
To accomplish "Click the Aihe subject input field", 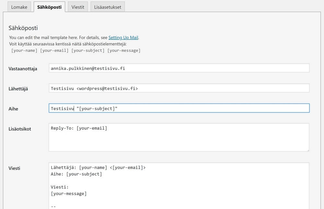I will tap(179, 108).
